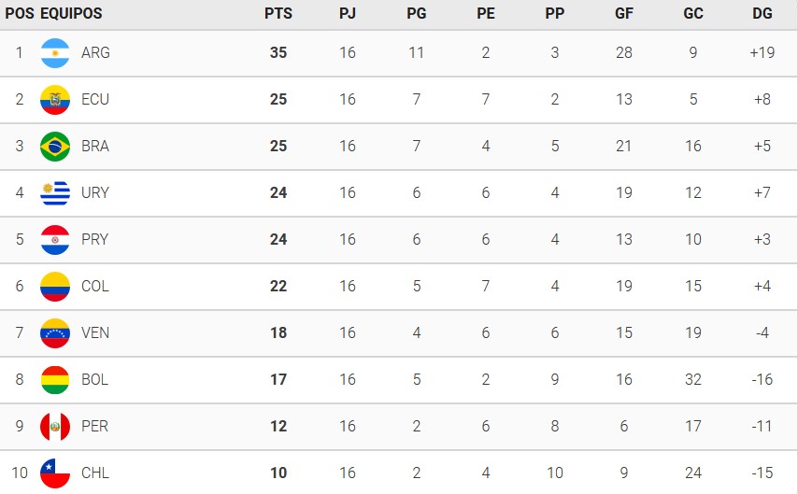Screen dimensions: 798x494
Task: Click the PJ column header
Action: click(x=348, y=14)
